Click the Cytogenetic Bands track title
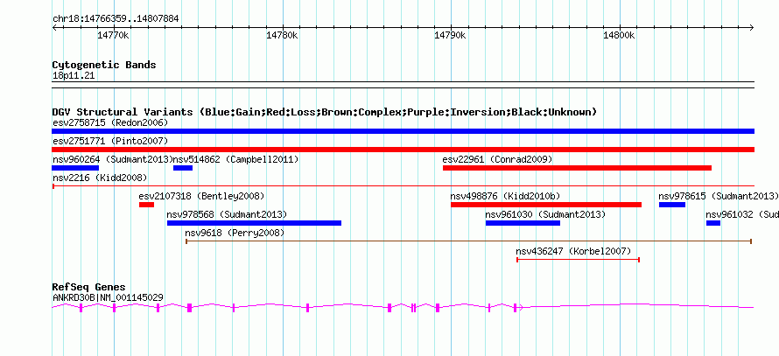 [104, 65]
